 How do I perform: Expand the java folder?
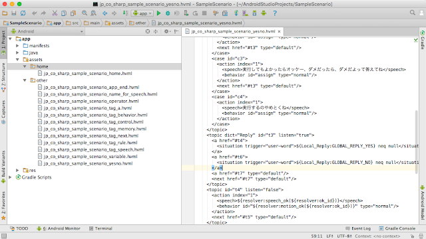click(17, 52)
